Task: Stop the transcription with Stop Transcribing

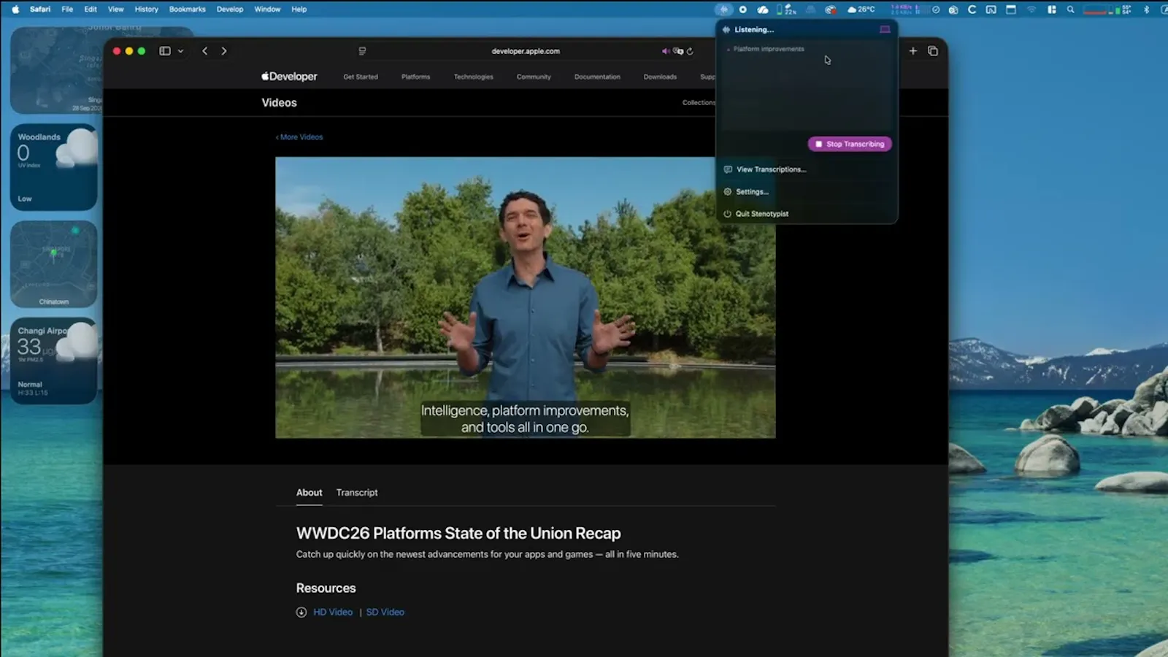Action: [x=850, y=144]
